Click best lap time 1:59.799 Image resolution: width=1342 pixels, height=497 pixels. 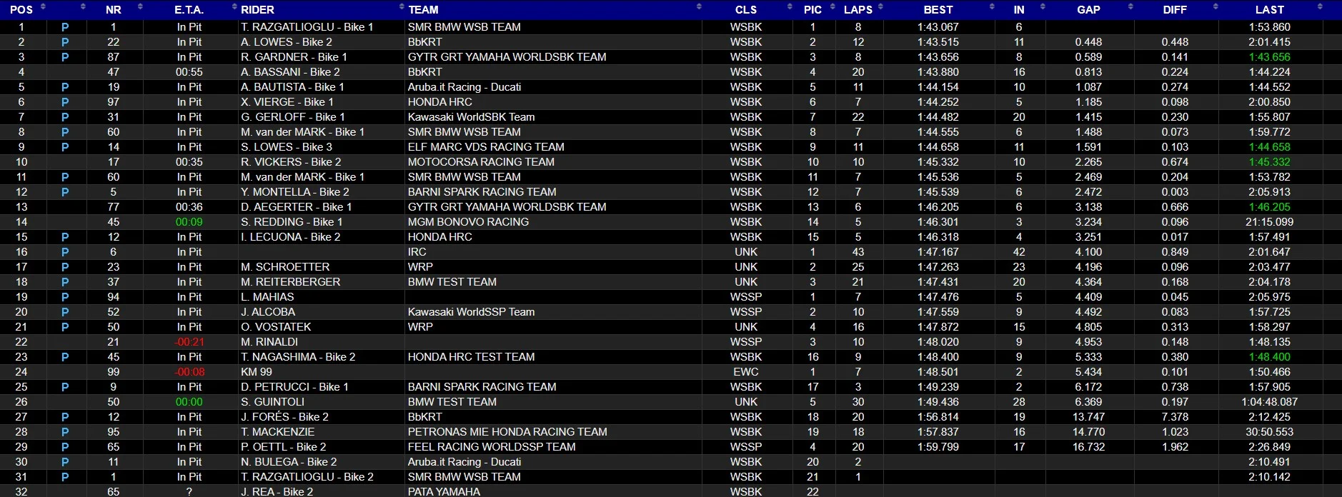point(938,447)
